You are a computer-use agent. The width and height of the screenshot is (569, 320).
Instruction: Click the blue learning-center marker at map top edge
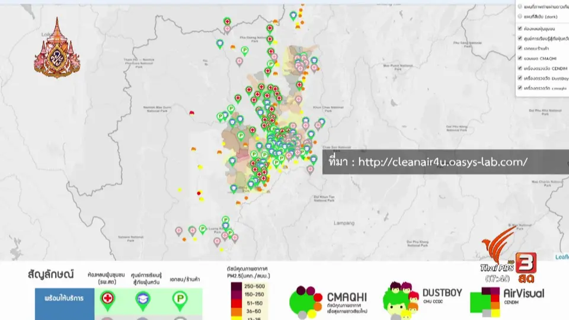pyautogui.click(x=293, y=15)
